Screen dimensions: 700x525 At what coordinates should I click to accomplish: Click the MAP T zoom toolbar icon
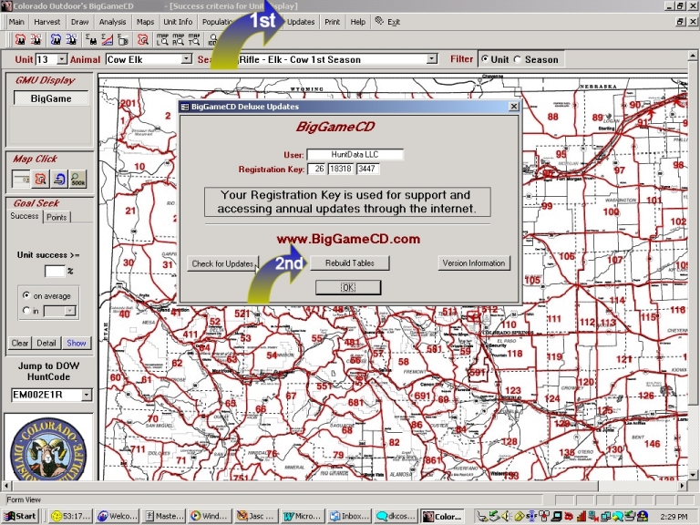[194, 39]
